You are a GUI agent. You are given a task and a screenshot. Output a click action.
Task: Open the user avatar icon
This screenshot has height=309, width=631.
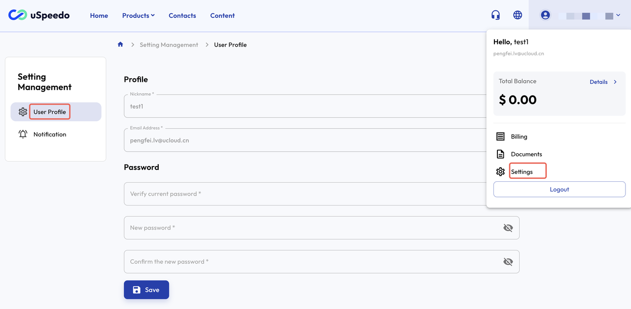pos(545,15)
